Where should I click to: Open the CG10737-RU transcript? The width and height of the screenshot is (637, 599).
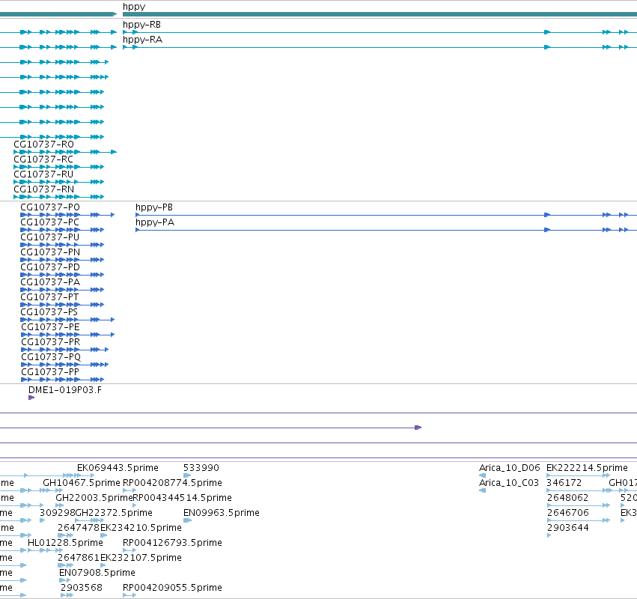[x=43, y=174]
